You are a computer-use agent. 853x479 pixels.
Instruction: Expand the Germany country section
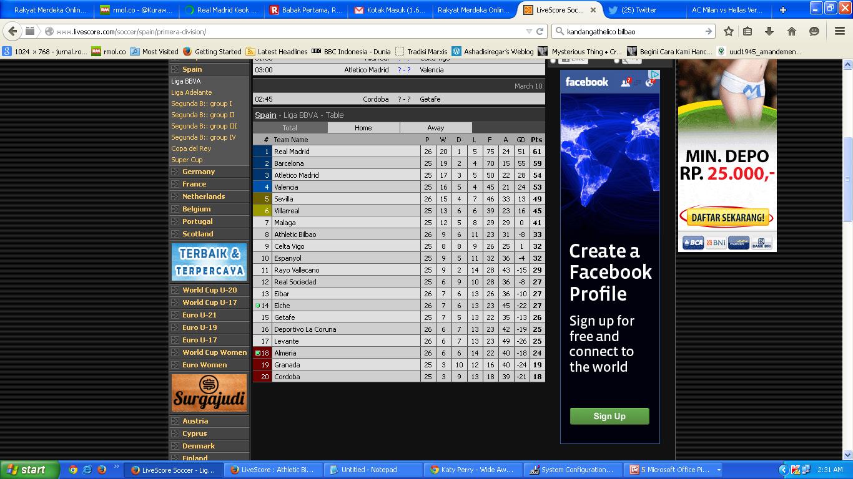[198, 172]
